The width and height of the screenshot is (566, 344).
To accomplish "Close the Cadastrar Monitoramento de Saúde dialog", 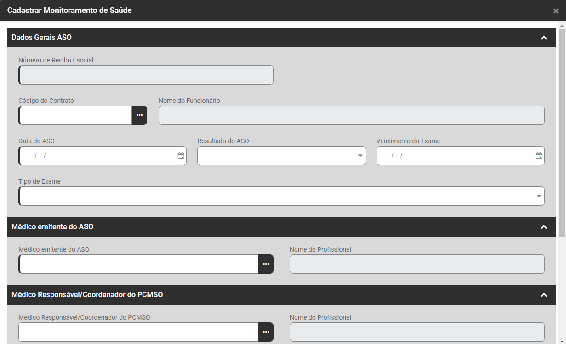I will tap(555, 11).
